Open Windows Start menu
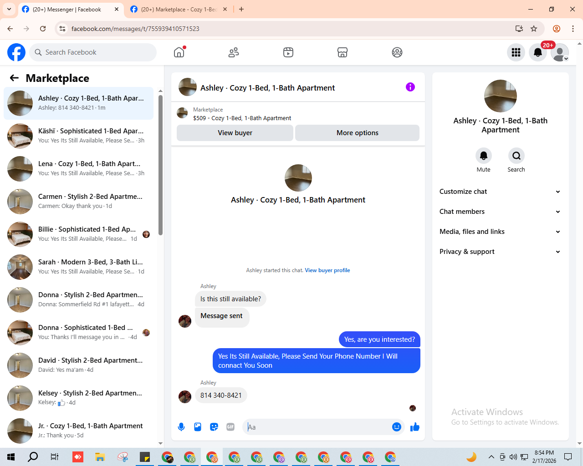Image resolution: width=583 pixels, height=466 pixels. [x=11, y=457]
